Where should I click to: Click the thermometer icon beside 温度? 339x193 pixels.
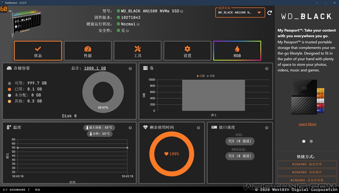click(9, 127)
